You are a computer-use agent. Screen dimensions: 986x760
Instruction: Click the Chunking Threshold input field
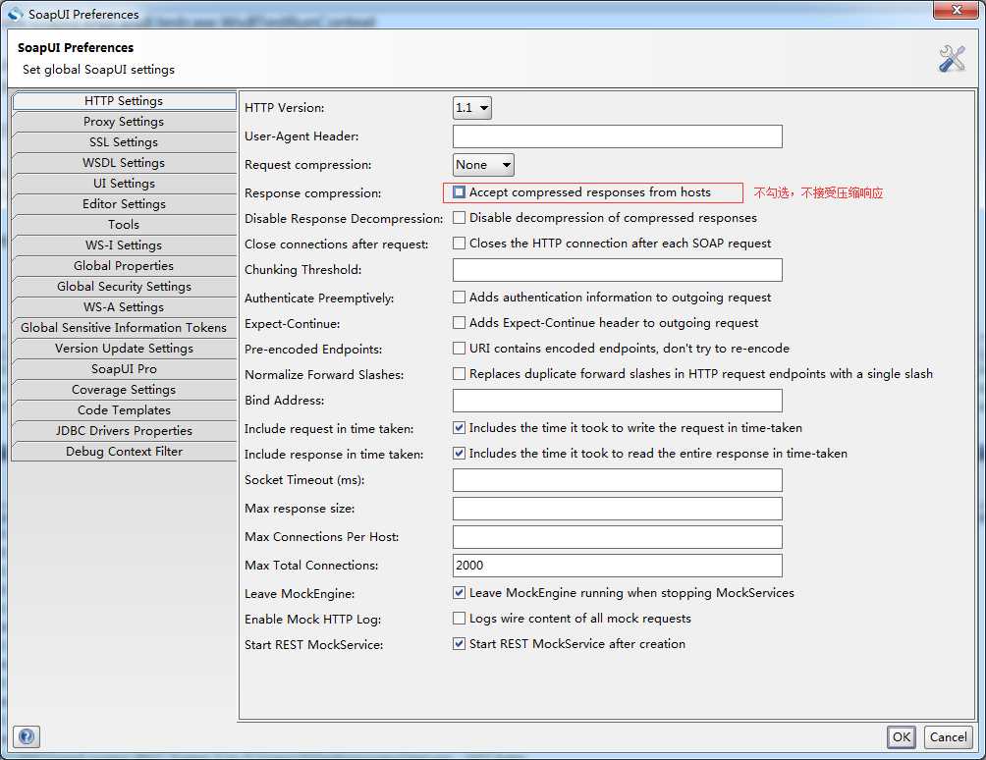(x=618, y=270)
